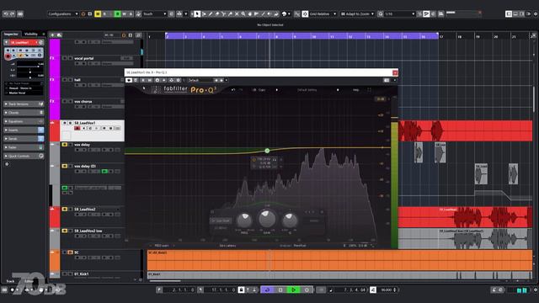The width and height of the screenshot is (539, 303).
Task: Select the Zoom magnifier tool
Action: 243,13
